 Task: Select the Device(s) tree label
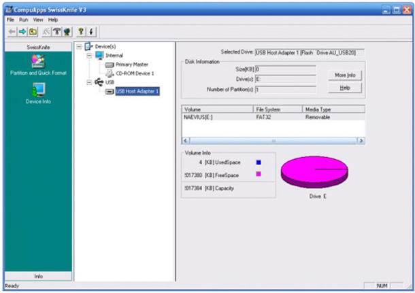(105, 47)
